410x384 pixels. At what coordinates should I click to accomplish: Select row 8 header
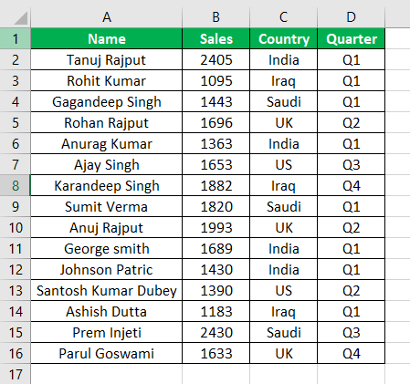coord(16,185)
